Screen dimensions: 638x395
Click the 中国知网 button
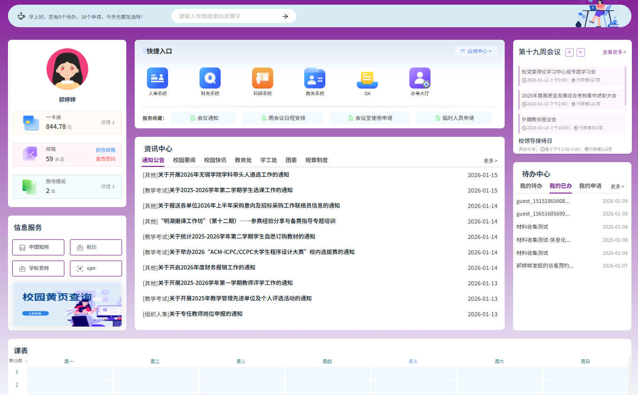point(38,247)
